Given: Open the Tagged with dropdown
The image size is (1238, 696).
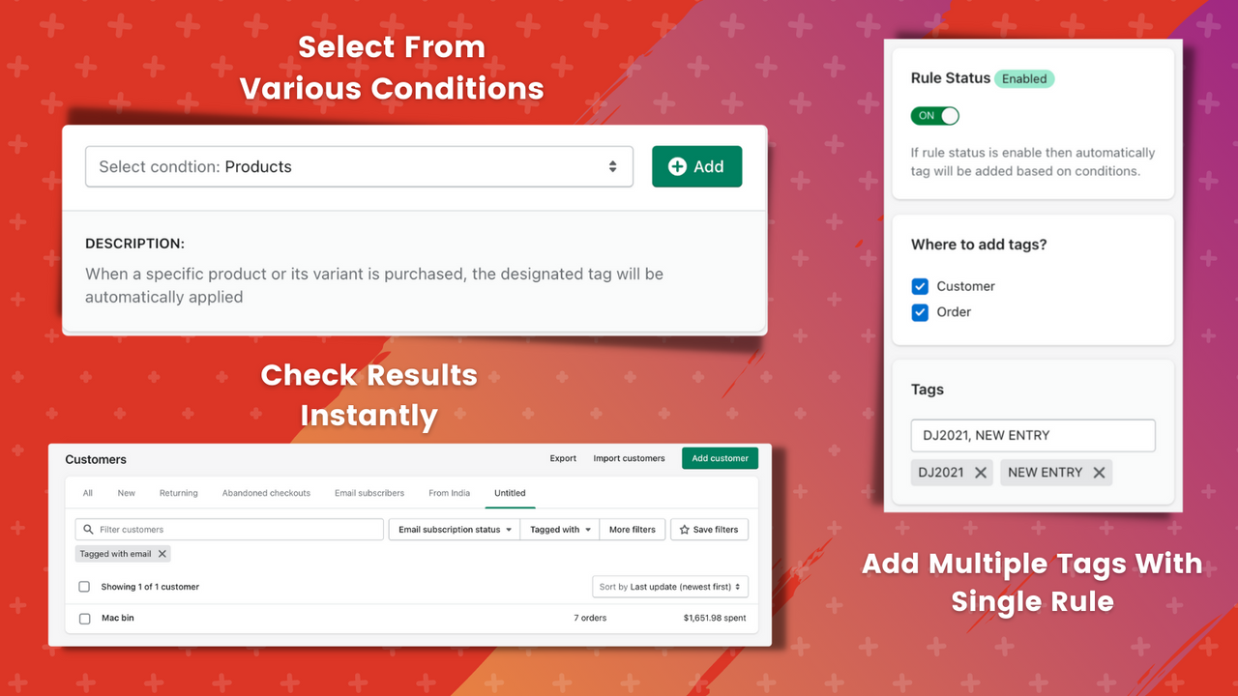Looking at the screenshot, I should [x=560, y=530].
